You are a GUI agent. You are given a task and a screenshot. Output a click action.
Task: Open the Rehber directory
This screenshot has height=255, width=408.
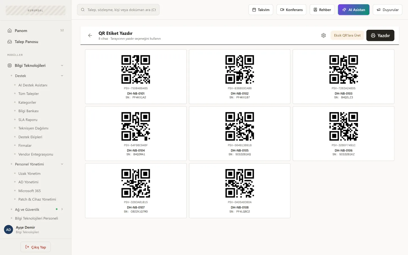click(322, 10)
